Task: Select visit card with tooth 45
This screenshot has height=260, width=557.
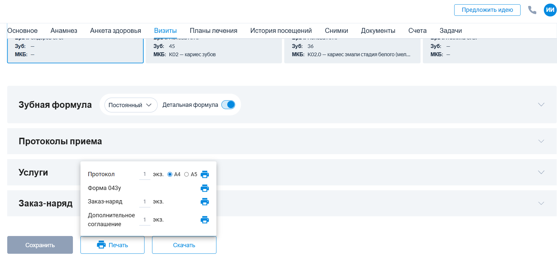Action: coord(214,51)
